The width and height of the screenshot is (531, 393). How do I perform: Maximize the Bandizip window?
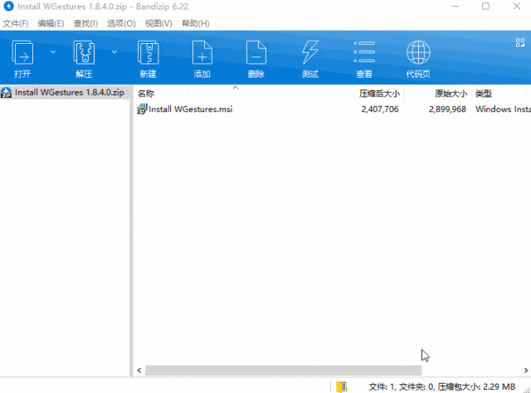tap(485, 6)
